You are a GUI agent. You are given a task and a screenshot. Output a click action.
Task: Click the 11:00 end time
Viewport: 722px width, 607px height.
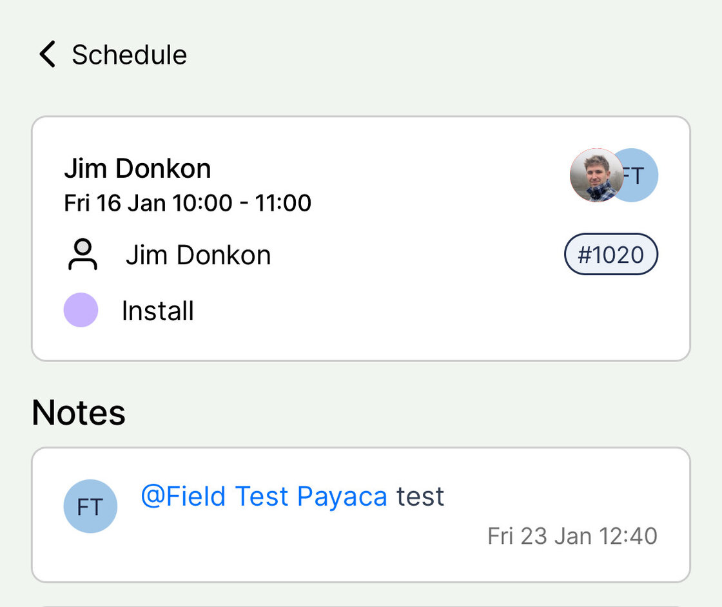[x=283, y=204]
